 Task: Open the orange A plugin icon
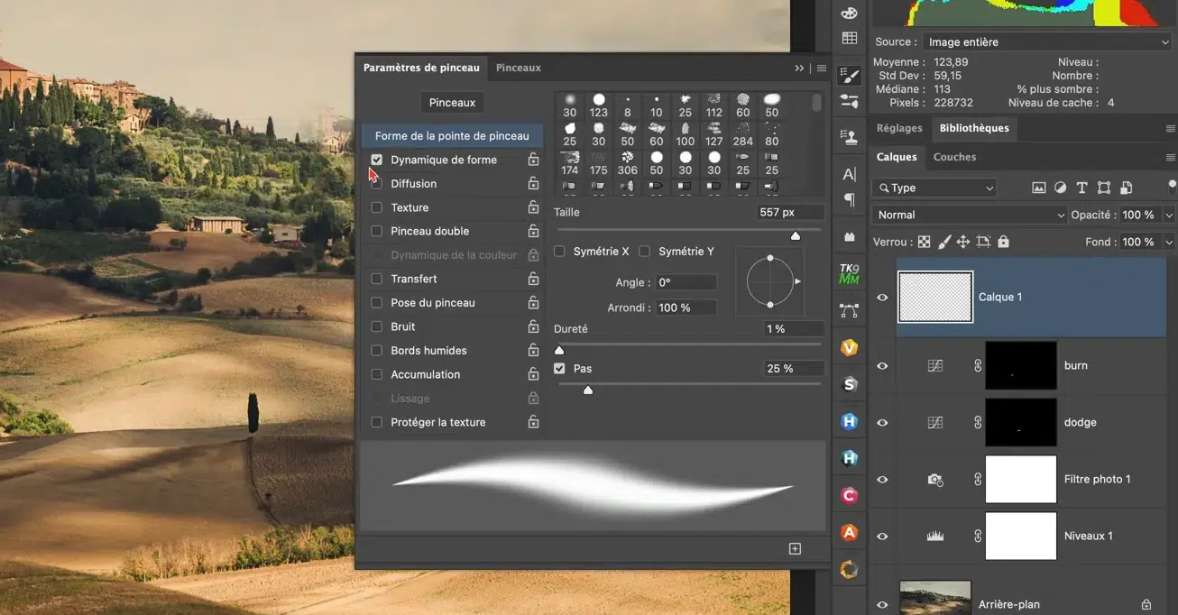(x=849, y=532)
